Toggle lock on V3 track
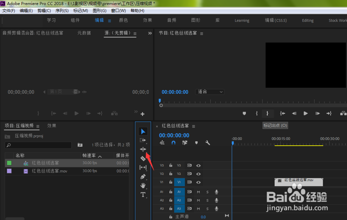The image size is (347, 220). pos(171,165)
